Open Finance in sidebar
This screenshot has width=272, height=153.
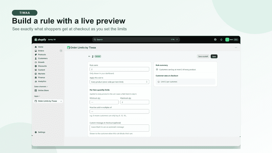point(41,77)
